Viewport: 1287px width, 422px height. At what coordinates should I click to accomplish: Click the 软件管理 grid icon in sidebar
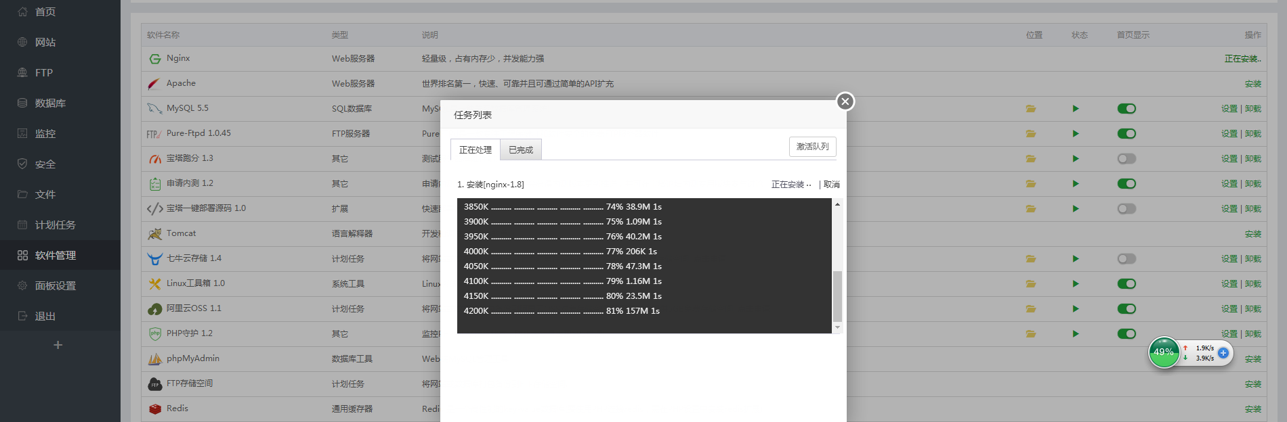click(22, 255)
